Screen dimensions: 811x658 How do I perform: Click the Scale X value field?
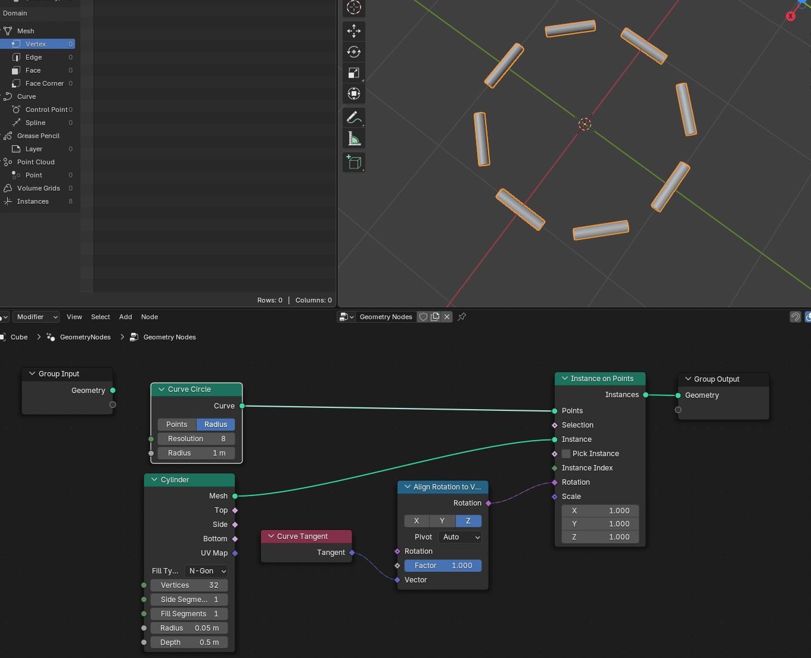600,511
